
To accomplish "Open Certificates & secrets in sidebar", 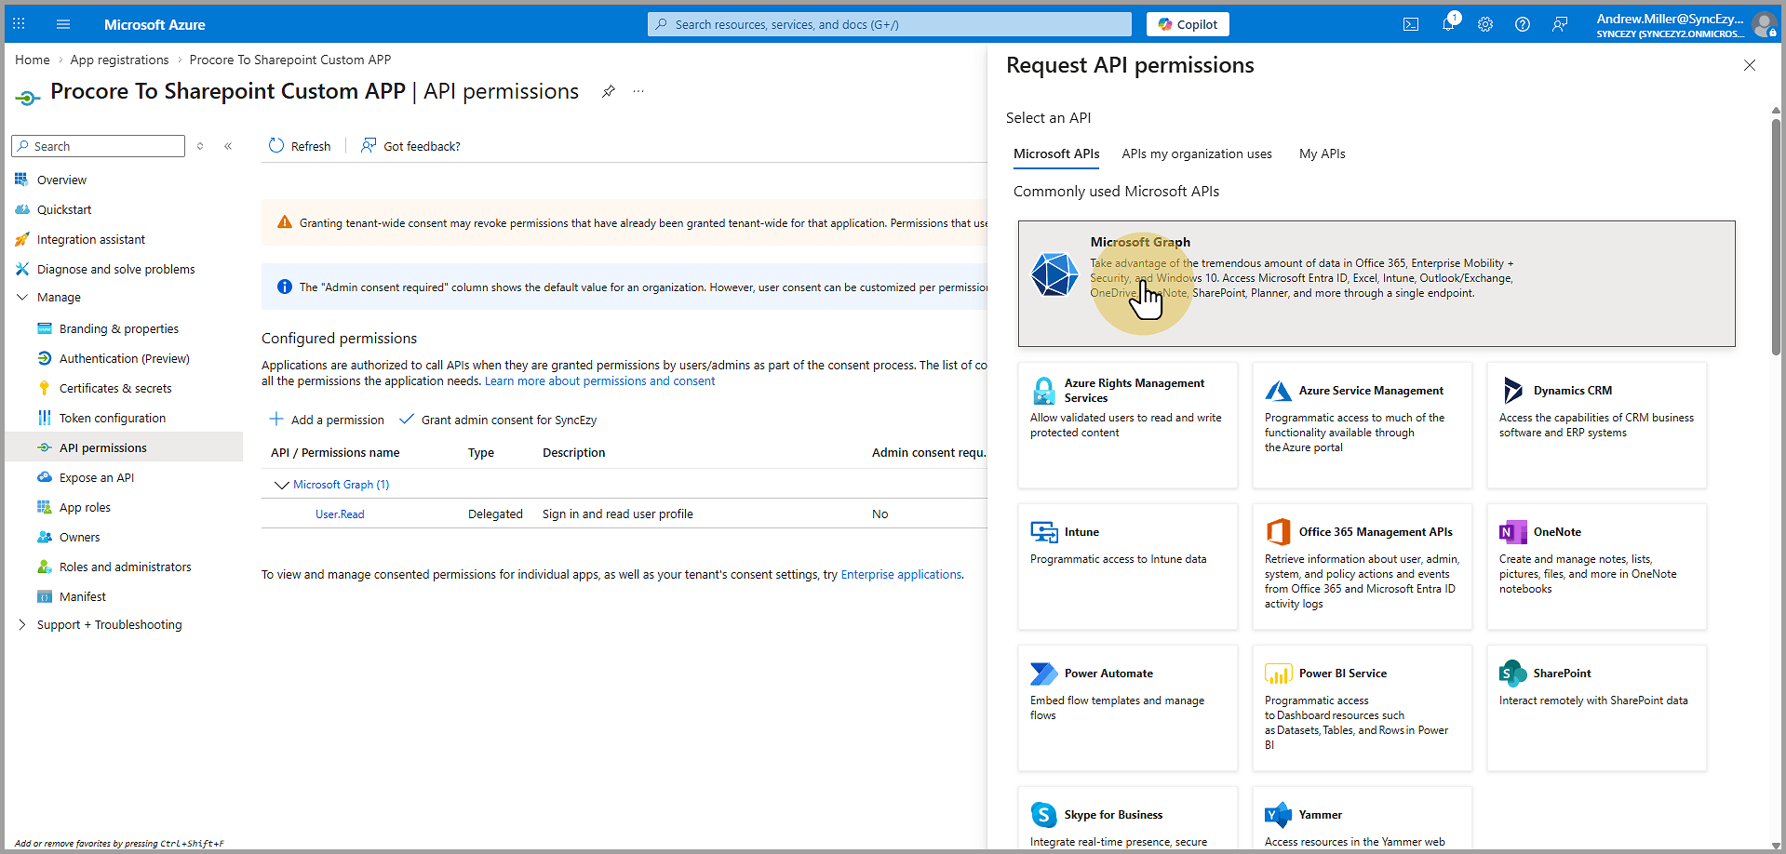I will coord(115,389).
